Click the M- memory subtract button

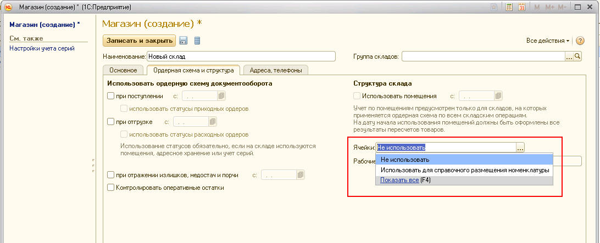pyautogui.click(x=562, y=7)
